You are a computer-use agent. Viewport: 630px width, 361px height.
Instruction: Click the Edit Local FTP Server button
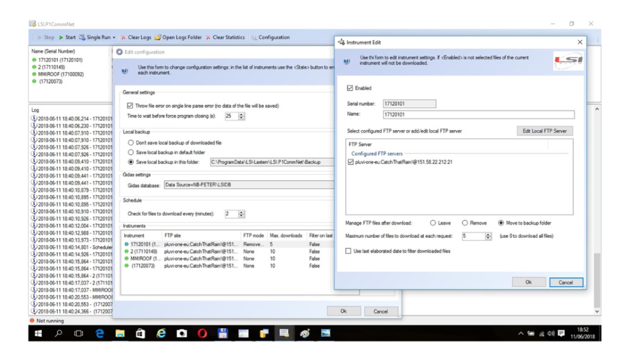click(544, 131)
